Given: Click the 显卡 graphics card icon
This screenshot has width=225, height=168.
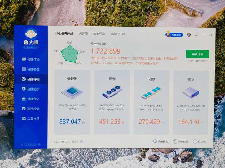Looking at the screenshot, I should 112,92.
